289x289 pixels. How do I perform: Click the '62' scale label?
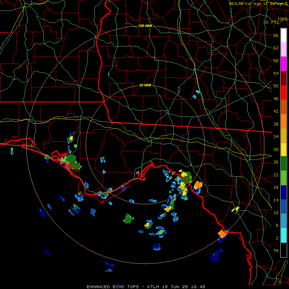[276, 48]
